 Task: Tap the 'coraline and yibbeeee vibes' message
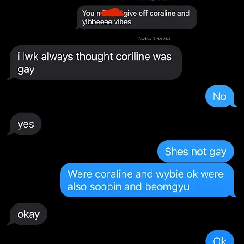coord(136,17)
